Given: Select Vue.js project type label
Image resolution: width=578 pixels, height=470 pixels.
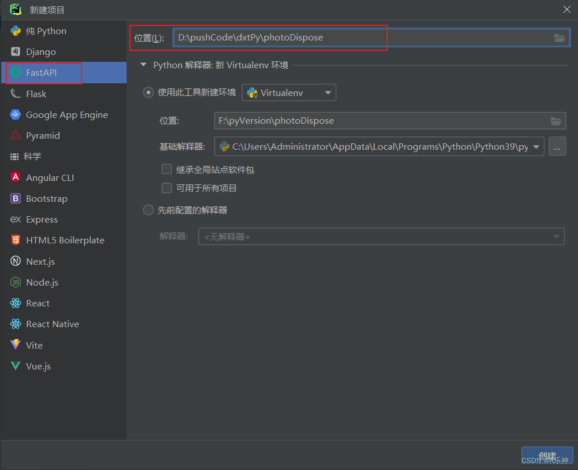Looking at the screenshot, I should click(x=38, y=367).
